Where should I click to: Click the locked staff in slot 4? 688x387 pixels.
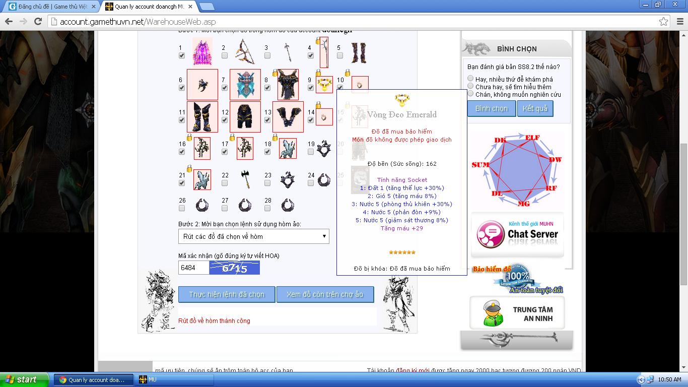[x=324, y=52]
